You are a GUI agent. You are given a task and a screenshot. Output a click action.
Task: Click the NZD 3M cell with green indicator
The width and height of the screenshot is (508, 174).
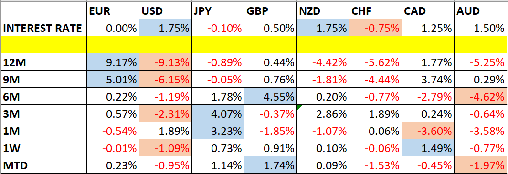(x=323, y=114)
